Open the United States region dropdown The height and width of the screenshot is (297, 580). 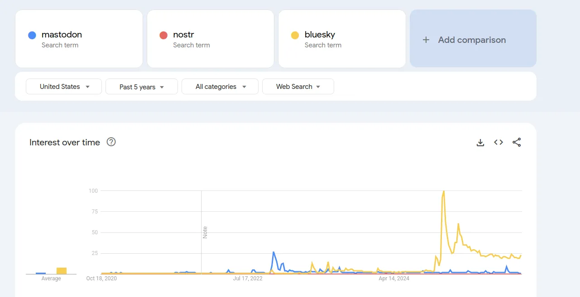(x=63, y=86)
